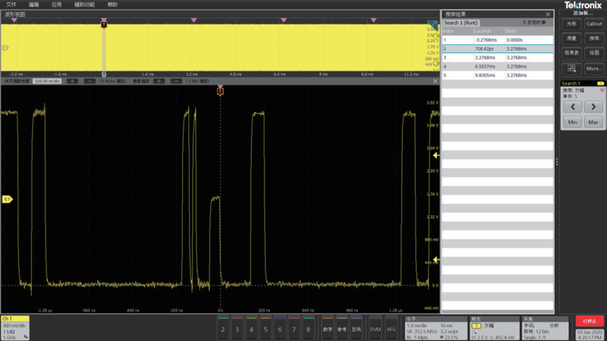
Task: Close the zoom view X icon
Action: 434,80
